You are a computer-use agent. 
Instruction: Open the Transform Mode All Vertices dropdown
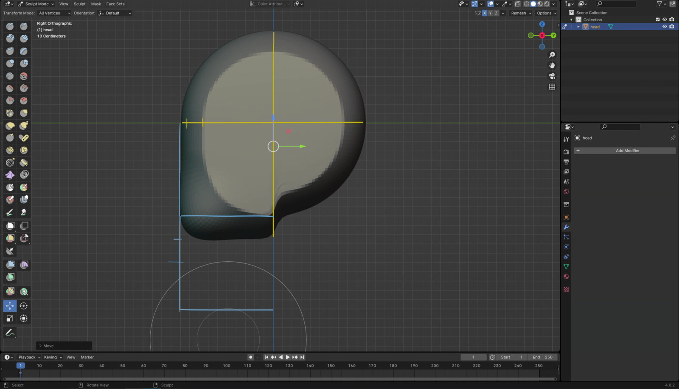[x=54, y=13]
